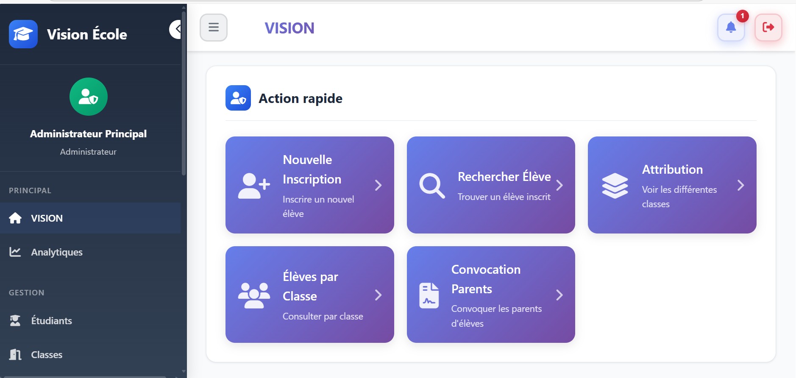Select the magnifier icon on Rechercher Élève

click(x=431, y=185)
